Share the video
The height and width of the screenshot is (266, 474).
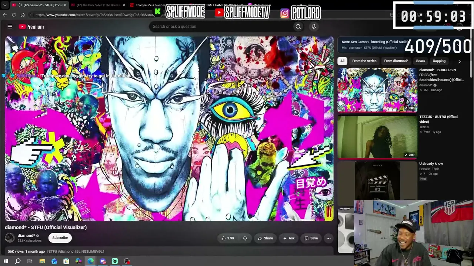266,238
